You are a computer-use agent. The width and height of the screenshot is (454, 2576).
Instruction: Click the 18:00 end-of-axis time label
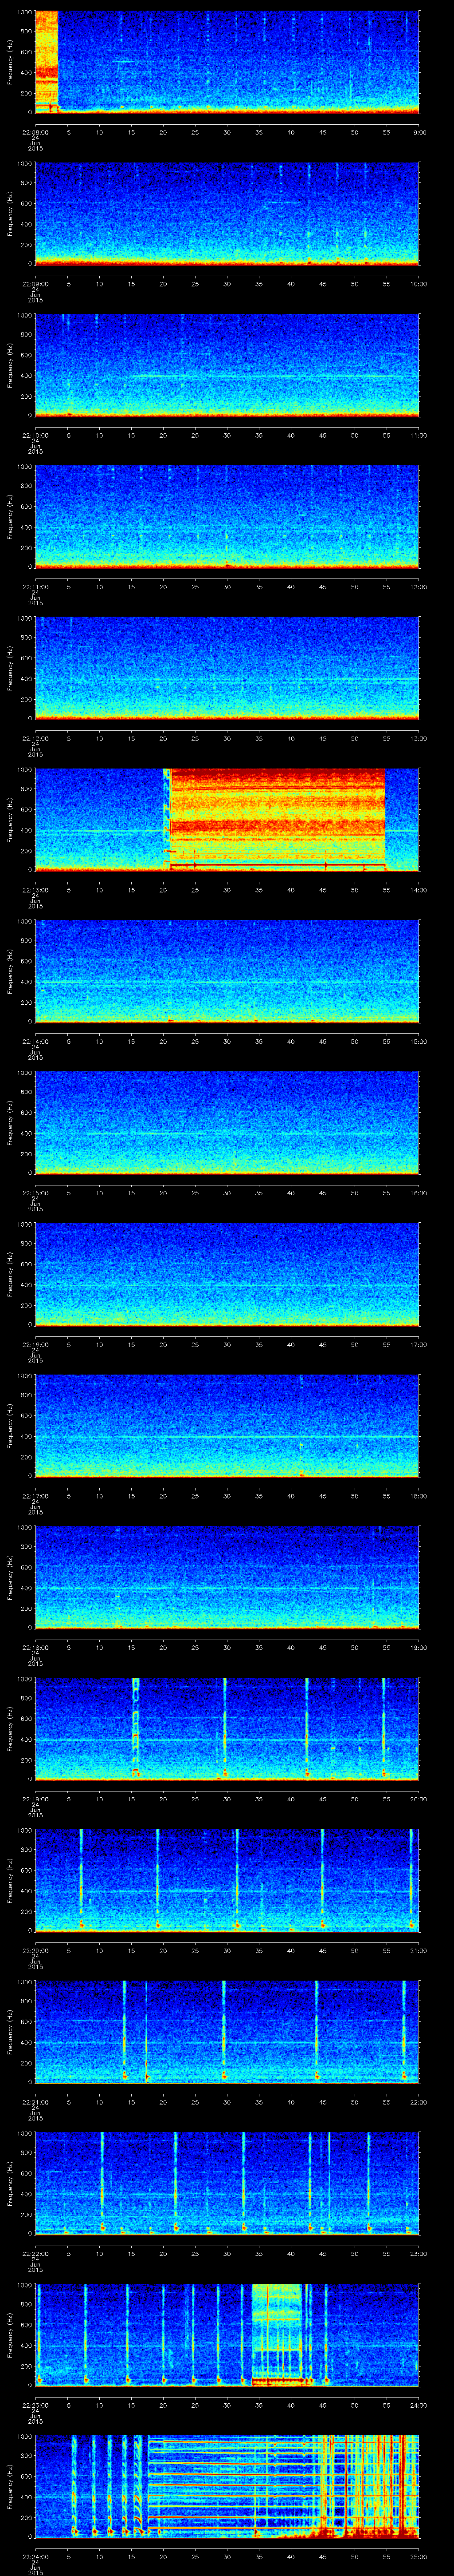419,1496
